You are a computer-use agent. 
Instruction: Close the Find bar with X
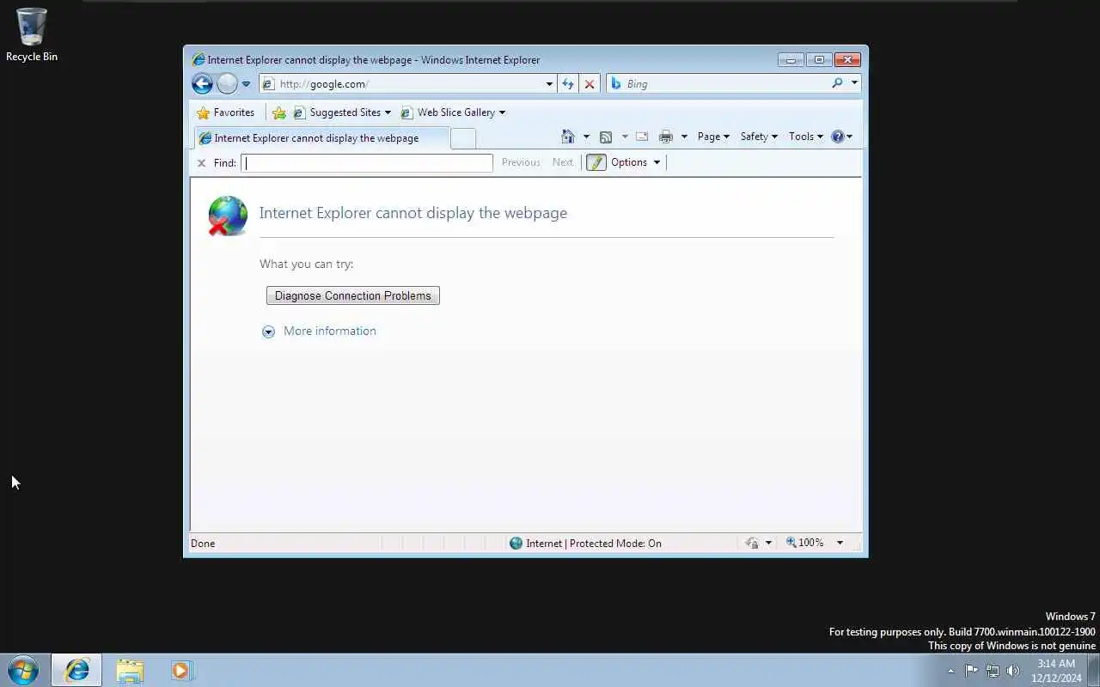pos(201,163)
